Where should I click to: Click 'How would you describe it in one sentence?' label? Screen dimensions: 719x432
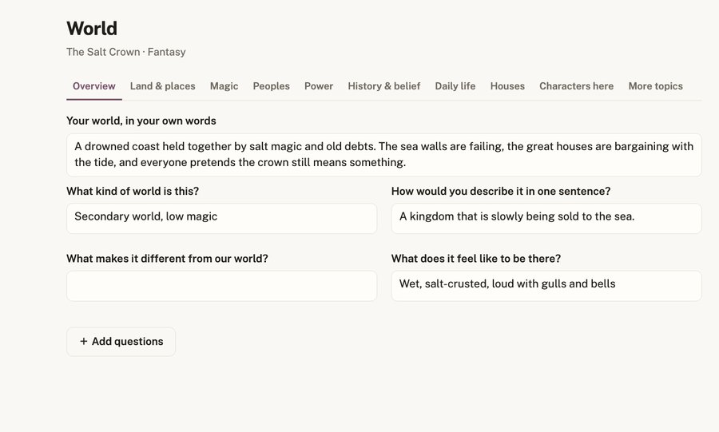(x=501, y=191)
